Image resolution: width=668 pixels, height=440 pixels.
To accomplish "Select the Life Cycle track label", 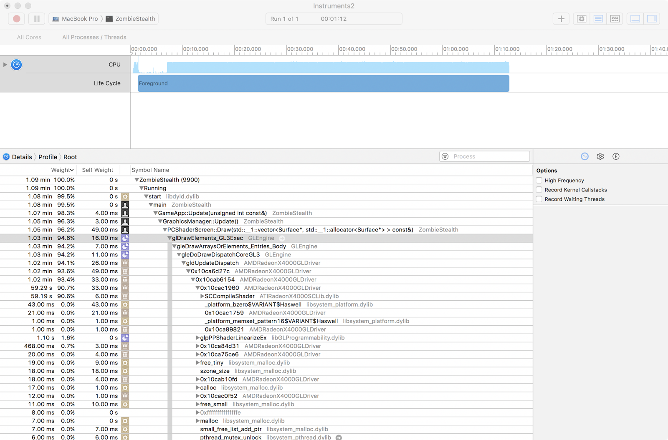I will 107,83.
